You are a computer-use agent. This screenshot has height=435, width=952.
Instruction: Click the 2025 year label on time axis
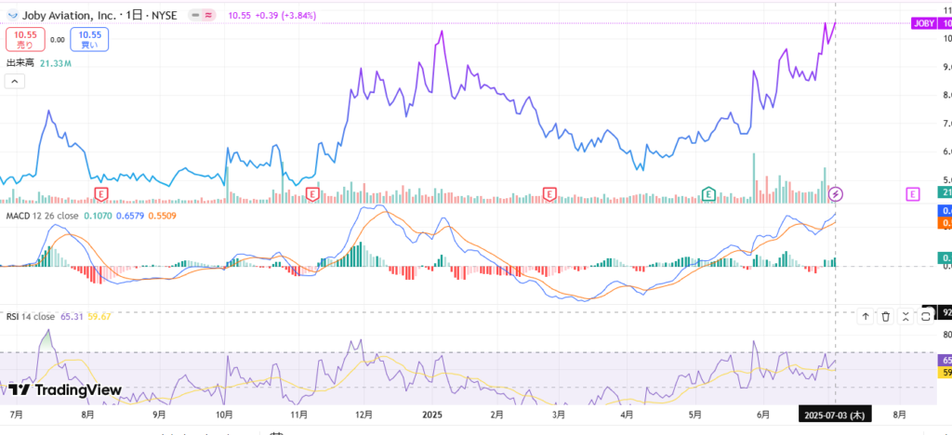pyautogui.click(x=432, y=415)
